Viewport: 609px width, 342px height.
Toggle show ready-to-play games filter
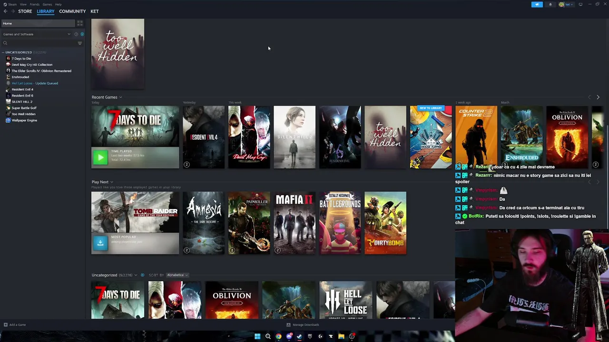82,34
